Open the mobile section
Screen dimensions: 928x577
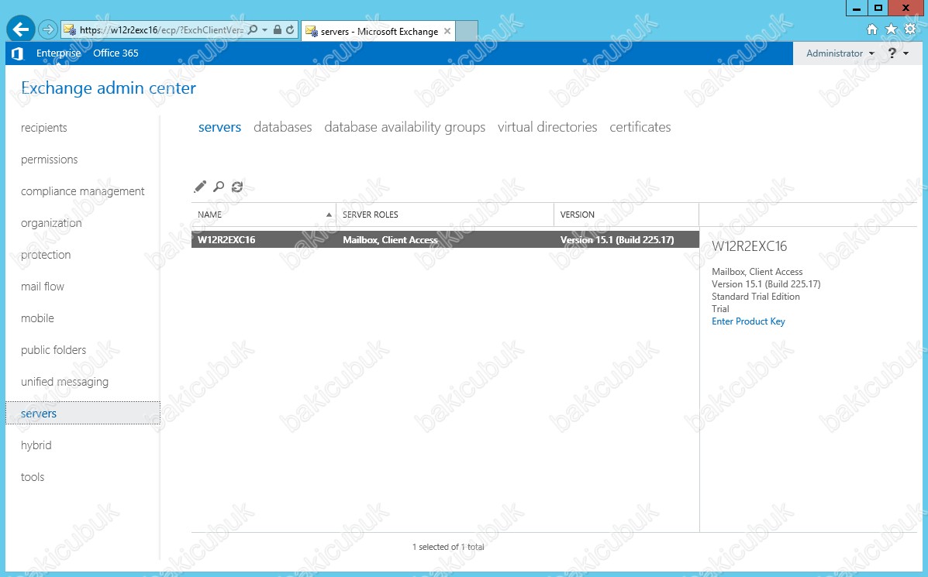coord(37,318)
